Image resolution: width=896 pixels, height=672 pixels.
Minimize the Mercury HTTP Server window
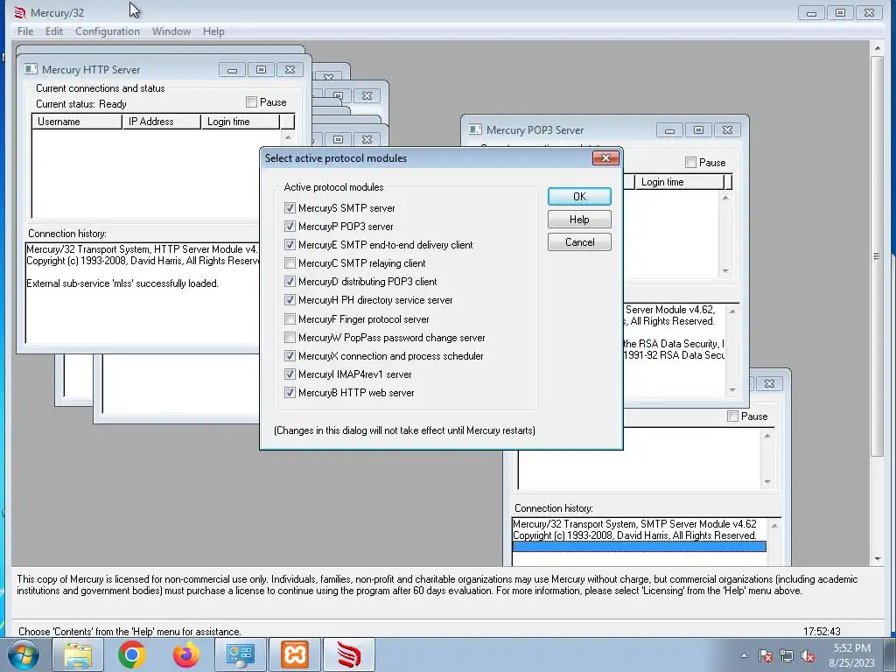(x=233, y=70)
